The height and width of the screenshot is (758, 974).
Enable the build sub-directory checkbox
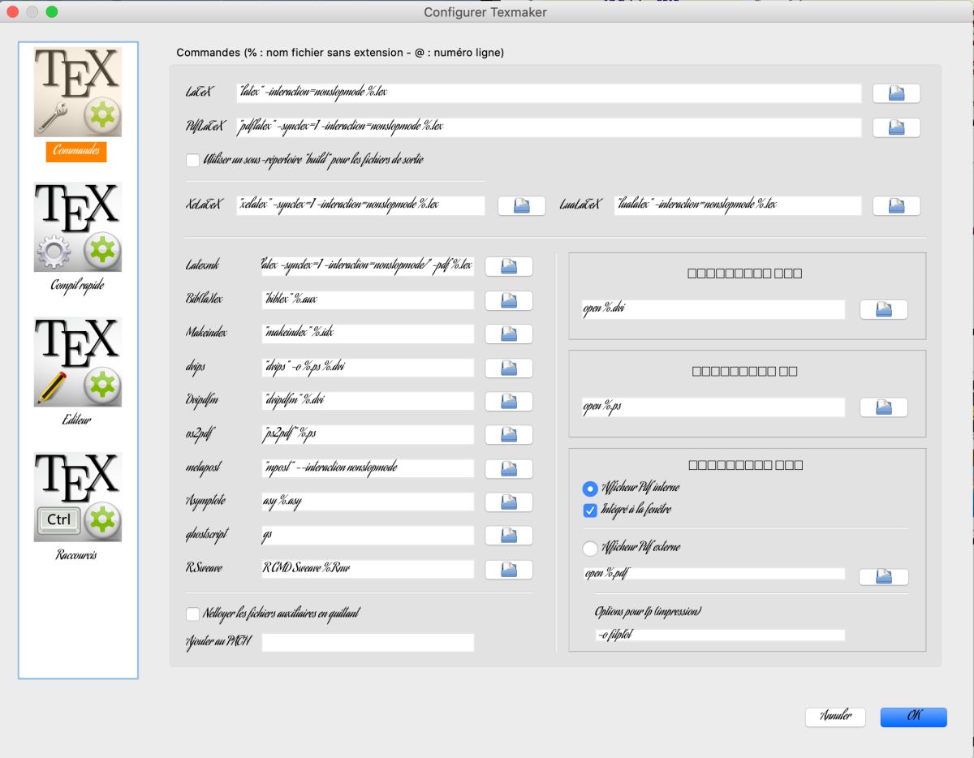tap(192, 160)
